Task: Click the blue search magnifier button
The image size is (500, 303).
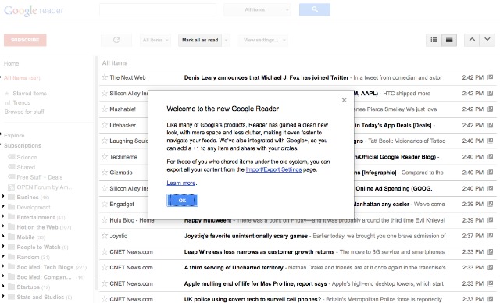Action: (x=315, y=9)
